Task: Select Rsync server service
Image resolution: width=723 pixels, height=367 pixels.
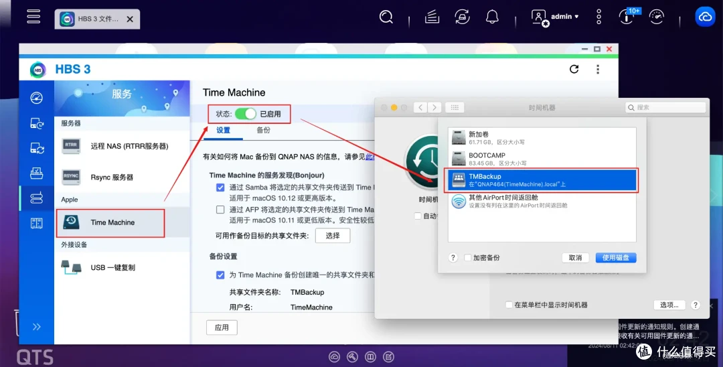Action: 123,177
